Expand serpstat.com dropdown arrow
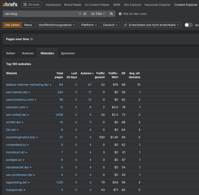 pos(27,107)
